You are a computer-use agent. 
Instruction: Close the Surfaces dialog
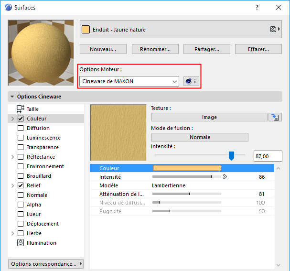click(x=279, y=7)
